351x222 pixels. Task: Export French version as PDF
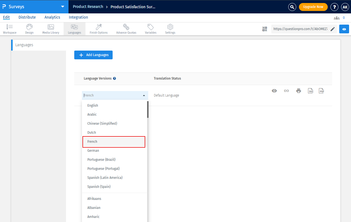(321, 91)
